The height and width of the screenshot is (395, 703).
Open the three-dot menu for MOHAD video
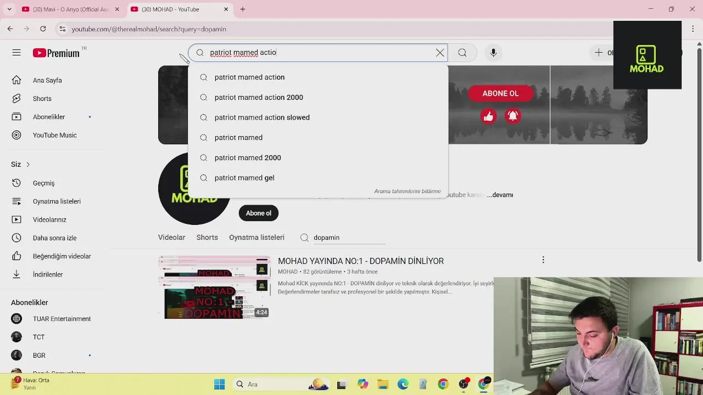pos(543,260)
